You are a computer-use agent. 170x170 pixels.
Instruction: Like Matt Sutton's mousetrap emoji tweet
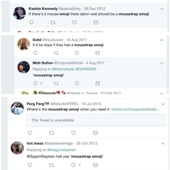coord(77,83)
